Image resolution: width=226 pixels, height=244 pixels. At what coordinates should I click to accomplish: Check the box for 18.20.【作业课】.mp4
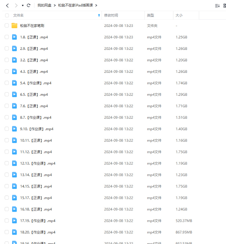pos(7,232)
